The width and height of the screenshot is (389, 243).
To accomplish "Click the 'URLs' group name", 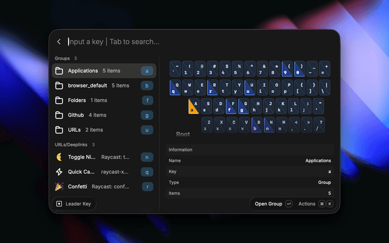I will click(74, 130).
